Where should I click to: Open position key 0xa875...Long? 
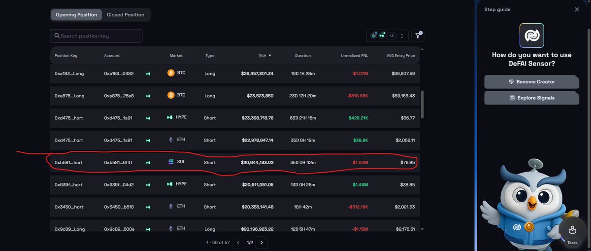coord(69,96)
